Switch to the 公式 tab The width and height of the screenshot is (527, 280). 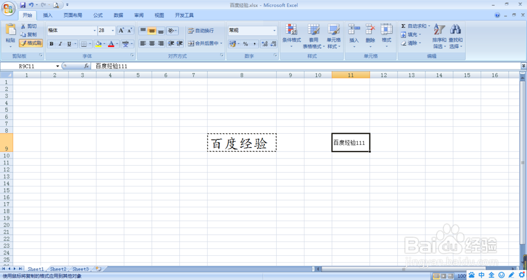tap(98, 15)
